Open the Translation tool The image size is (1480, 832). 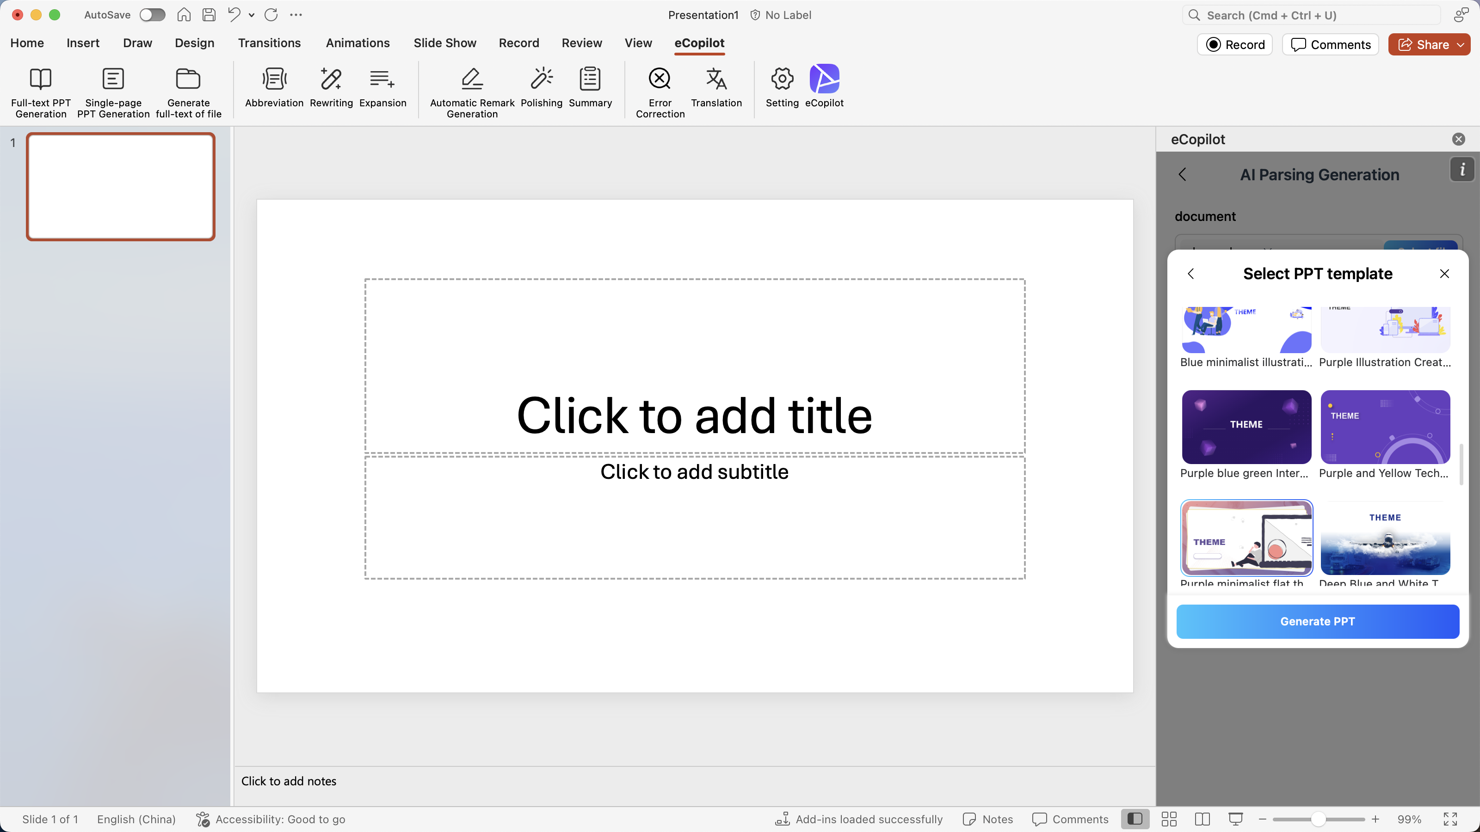click(716, 79)
